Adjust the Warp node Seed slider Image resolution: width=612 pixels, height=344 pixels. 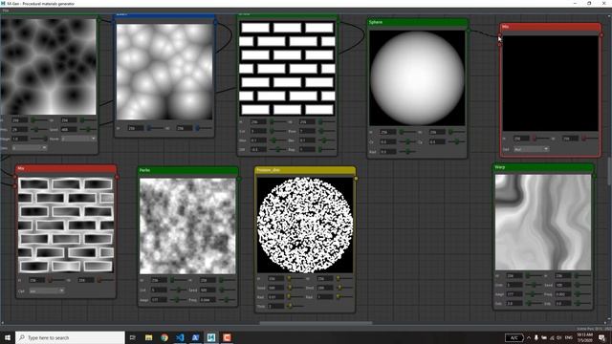pyautogui.click(x=581, y=285)
